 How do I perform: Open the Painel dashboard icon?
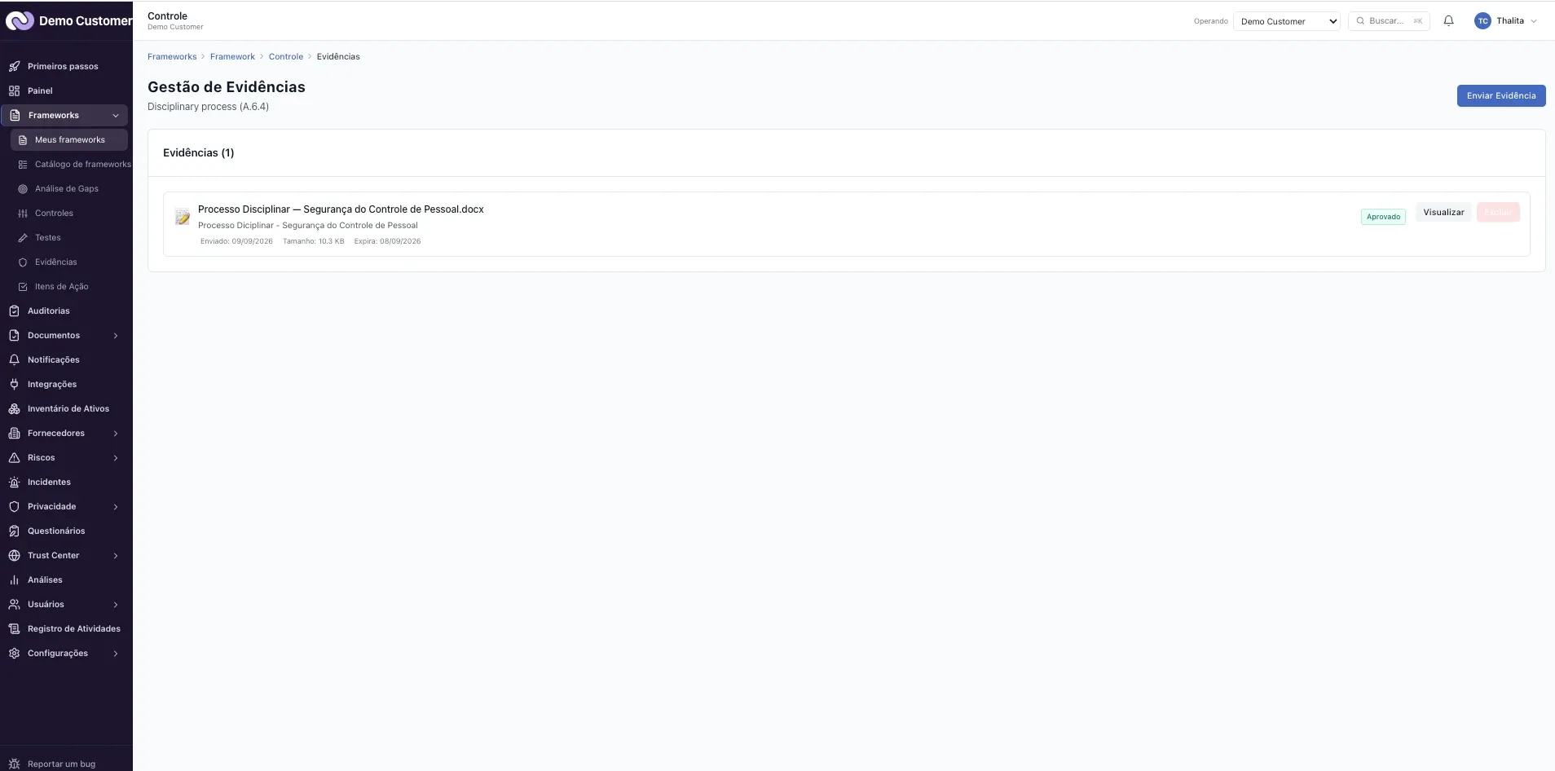[x=14, y=90]
